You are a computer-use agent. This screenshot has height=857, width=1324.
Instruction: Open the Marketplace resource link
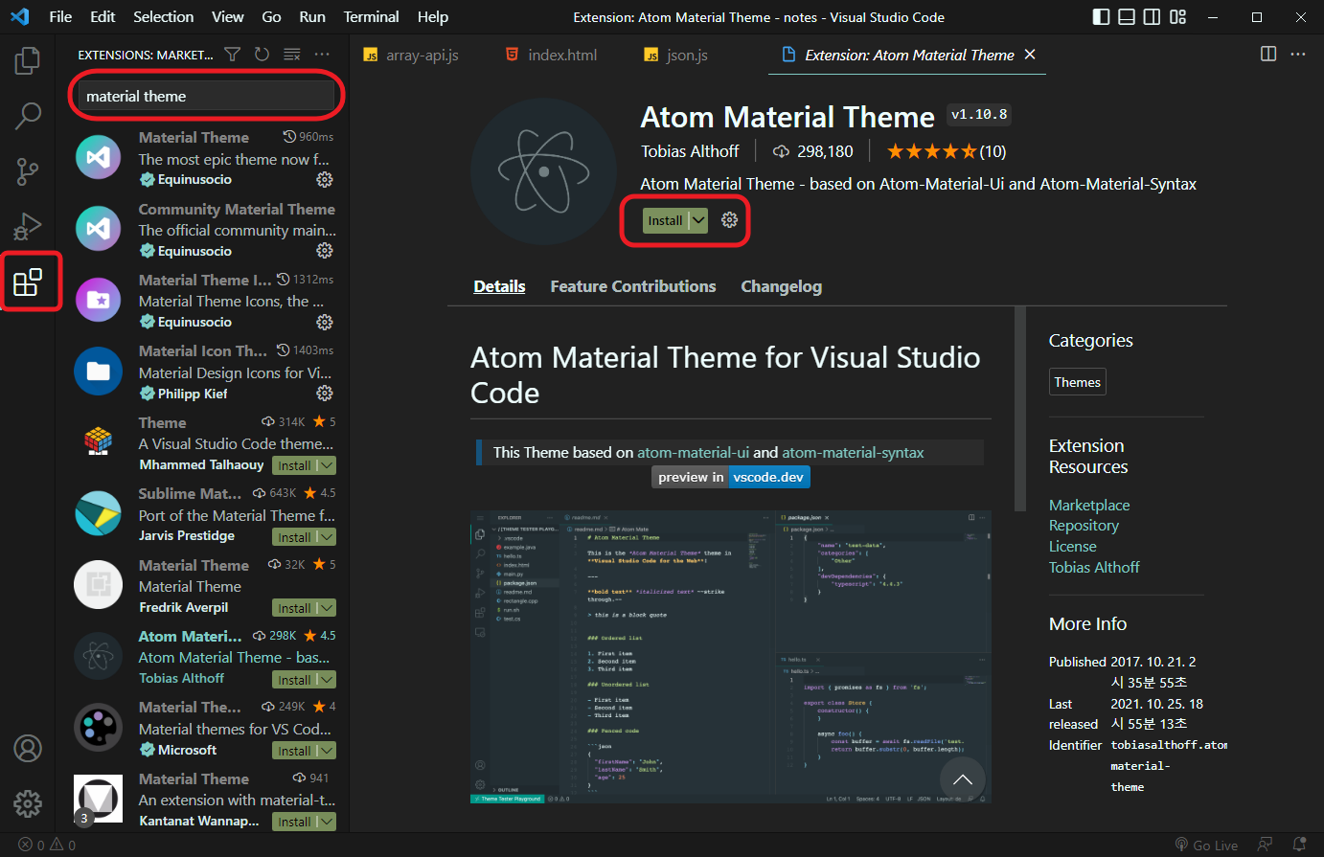1089,505
